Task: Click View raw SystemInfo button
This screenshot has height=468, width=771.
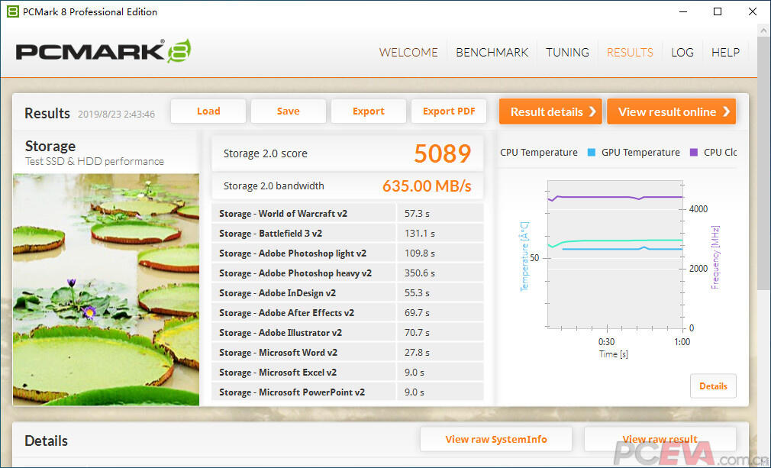Action: (496, 439)
